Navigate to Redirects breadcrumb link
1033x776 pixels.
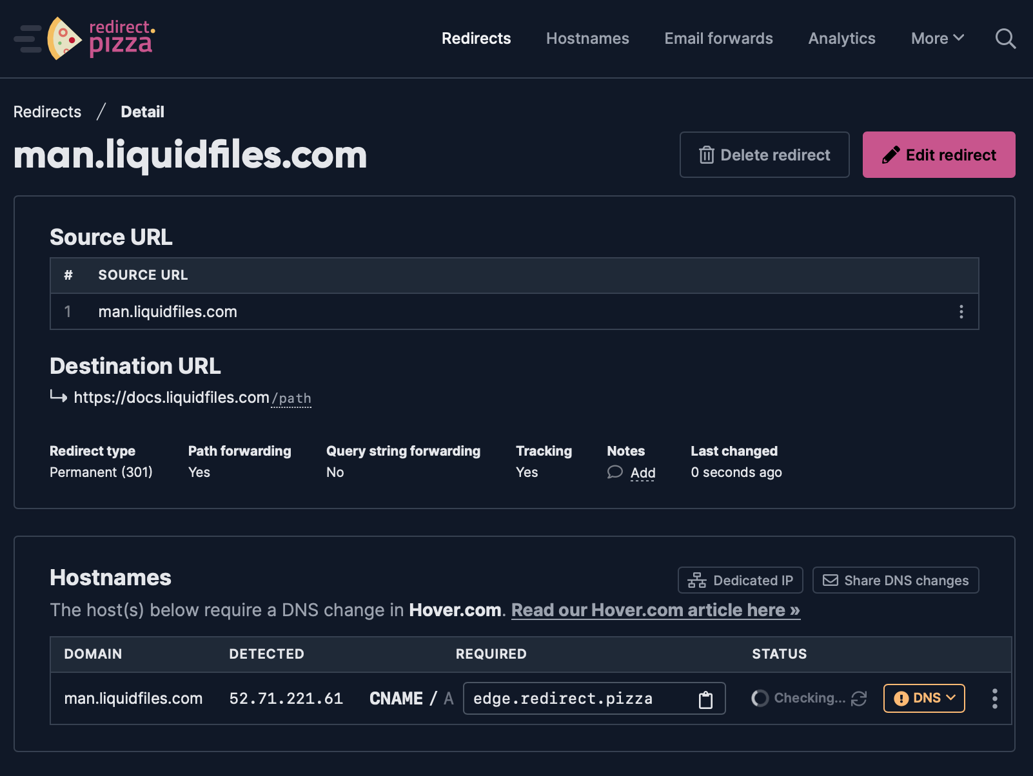coord(48,112)
